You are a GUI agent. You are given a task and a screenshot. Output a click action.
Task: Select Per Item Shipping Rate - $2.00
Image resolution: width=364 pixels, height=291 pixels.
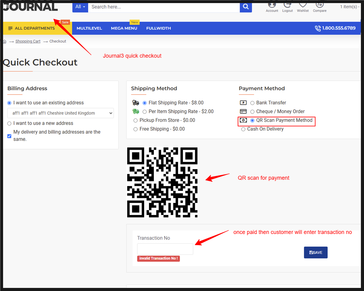click(x=145, y=111)
